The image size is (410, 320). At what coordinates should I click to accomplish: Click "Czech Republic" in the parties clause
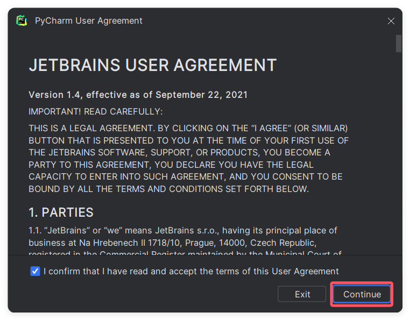[x=283, y=243]
